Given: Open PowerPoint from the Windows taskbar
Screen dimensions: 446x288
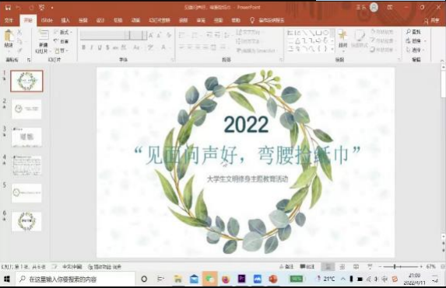Looking at the screenshot, I should click(273, 279).
